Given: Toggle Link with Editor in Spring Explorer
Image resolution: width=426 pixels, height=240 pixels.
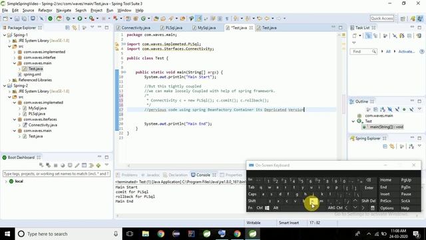Looking at the screenshot, I should click(x=392, y=147).
